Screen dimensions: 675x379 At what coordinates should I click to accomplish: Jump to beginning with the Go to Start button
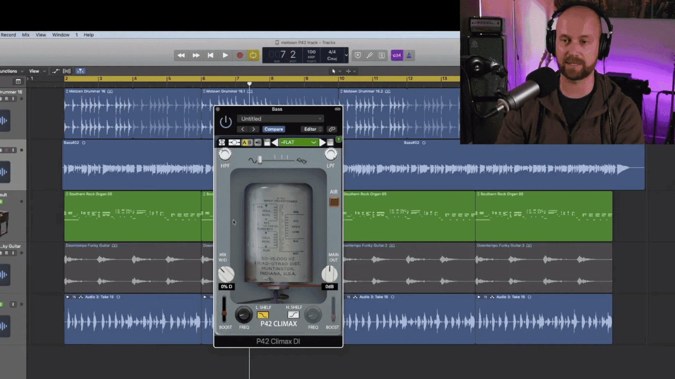click(x=211, y=55)
